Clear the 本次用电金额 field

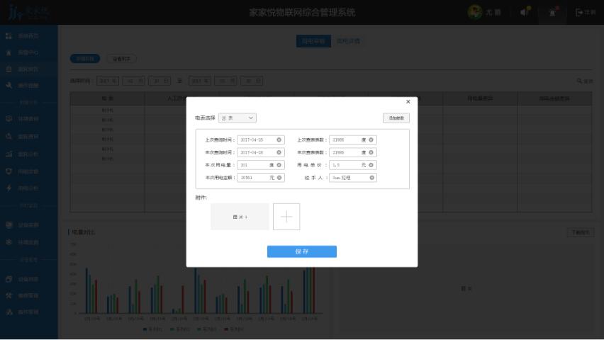(279, 178)
